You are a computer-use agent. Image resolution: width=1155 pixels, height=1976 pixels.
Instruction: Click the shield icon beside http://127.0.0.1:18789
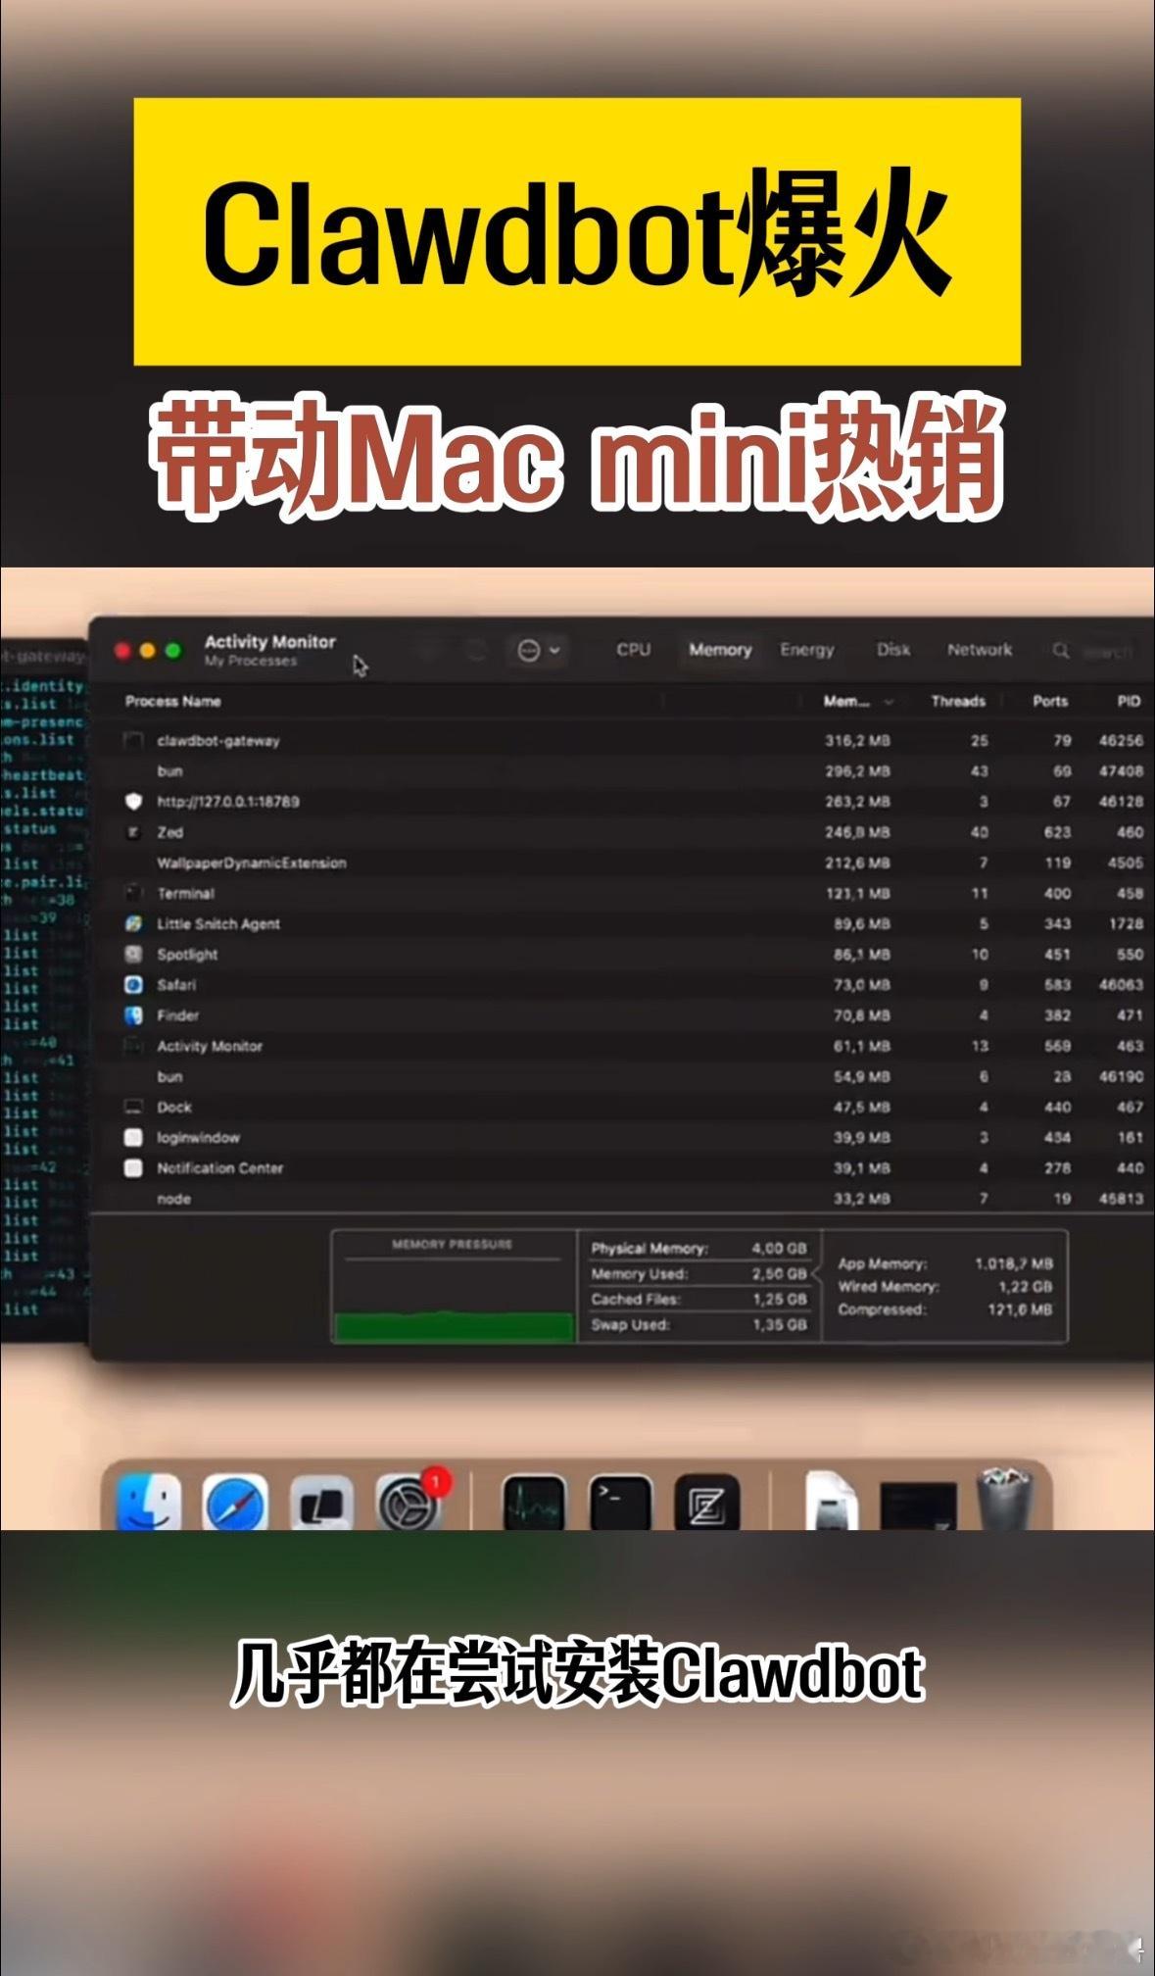(x=134, y=802)
